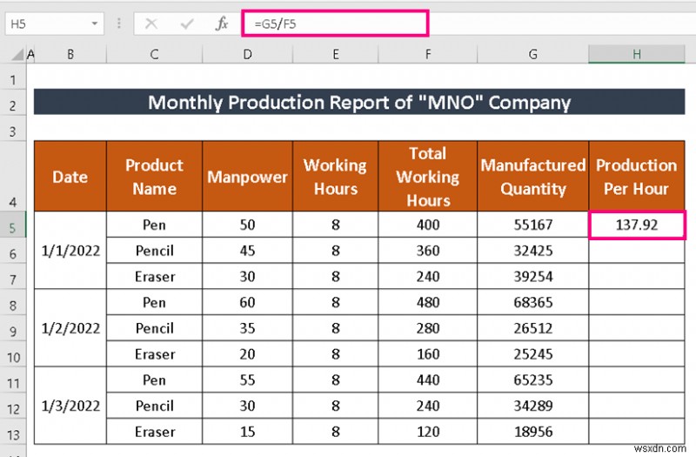Select the 1/3/2022 date cell
Screen dimensions: 696x457
(70, 406)
